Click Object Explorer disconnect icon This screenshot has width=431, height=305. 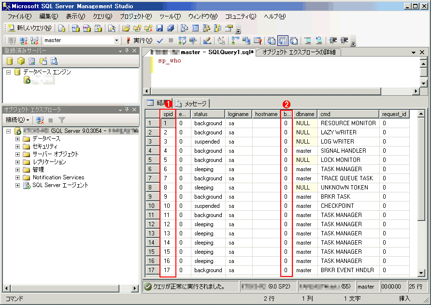pos(40,120)
